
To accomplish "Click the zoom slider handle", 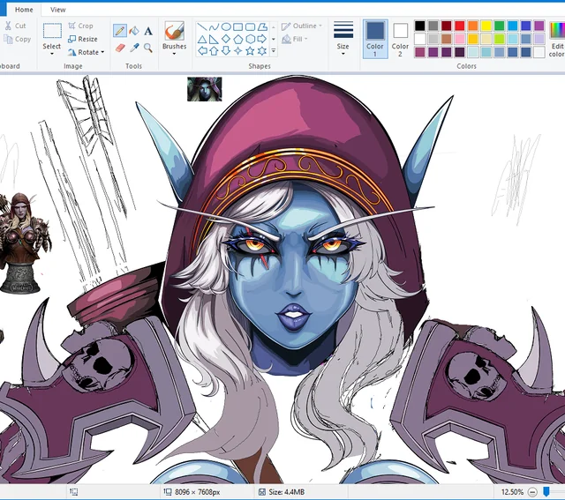I will 546,491.
